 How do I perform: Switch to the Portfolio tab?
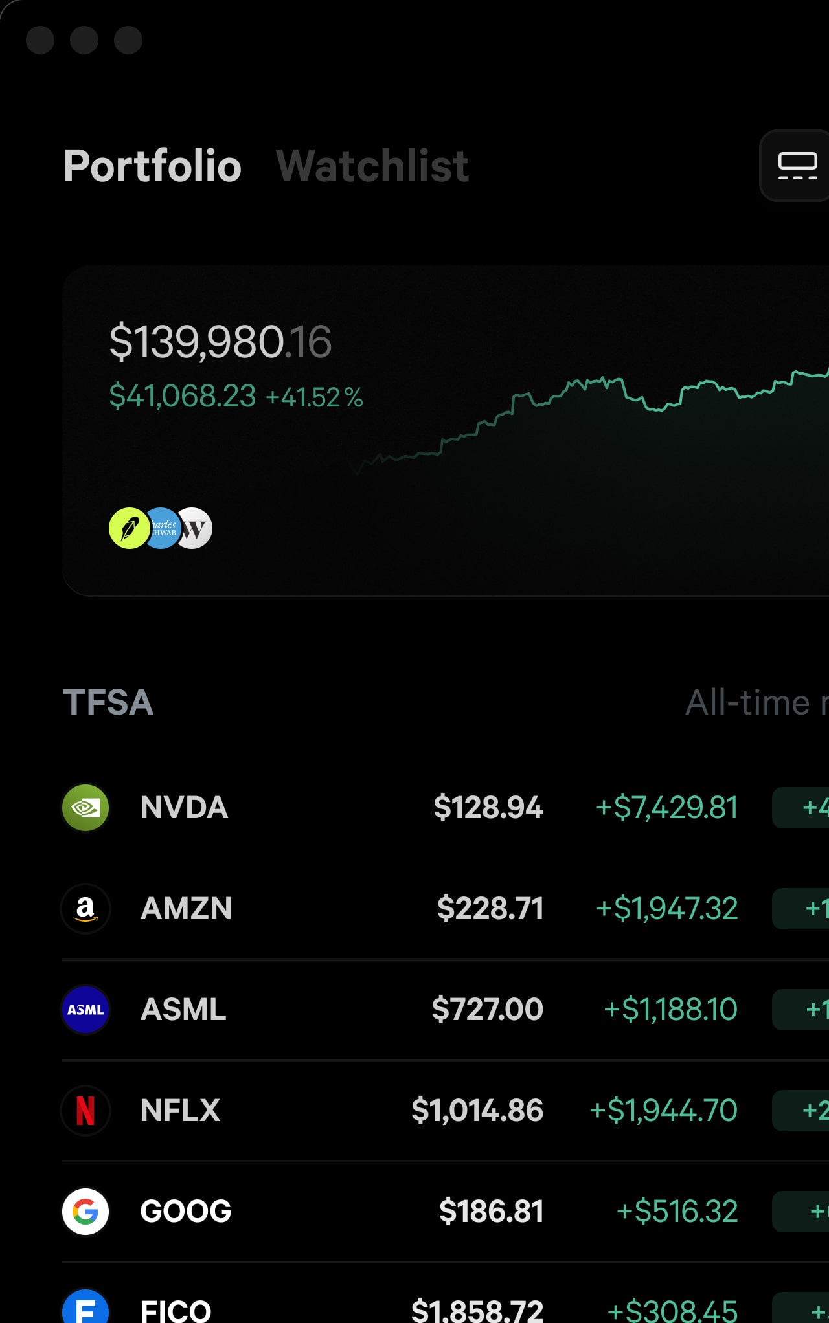pos(153,164)
